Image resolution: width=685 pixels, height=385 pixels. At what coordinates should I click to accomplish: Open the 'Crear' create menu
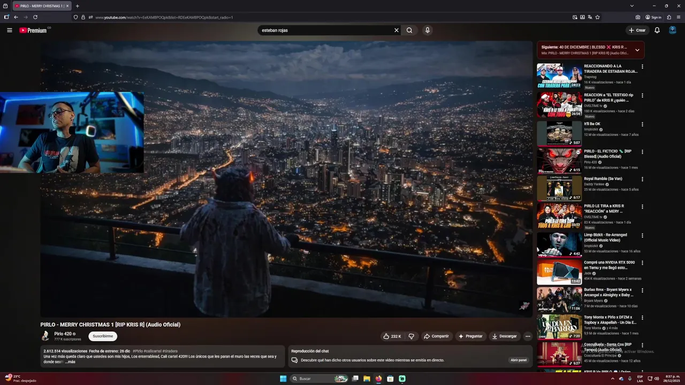637,30
